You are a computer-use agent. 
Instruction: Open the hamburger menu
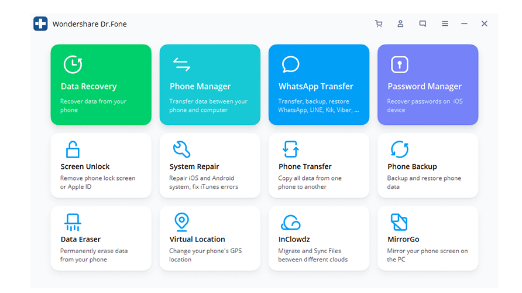(x=445, y=24)
